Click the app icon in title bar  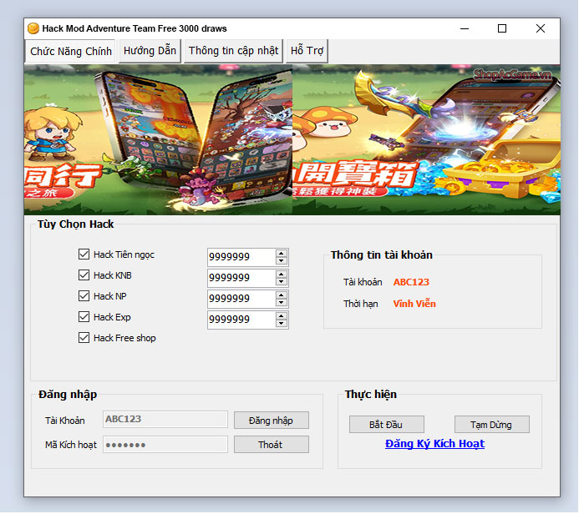[x=33, y=28]
